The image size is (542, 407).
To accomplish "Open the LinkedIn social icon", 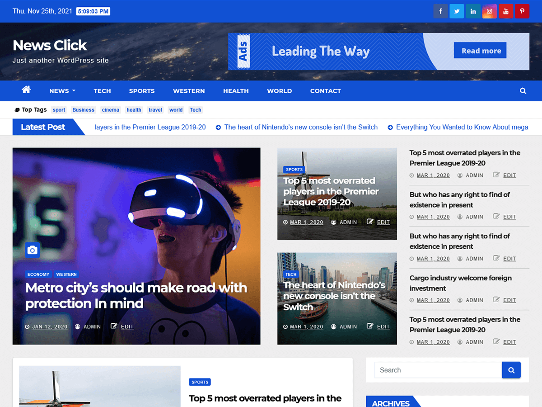I will tap(473, 11).
